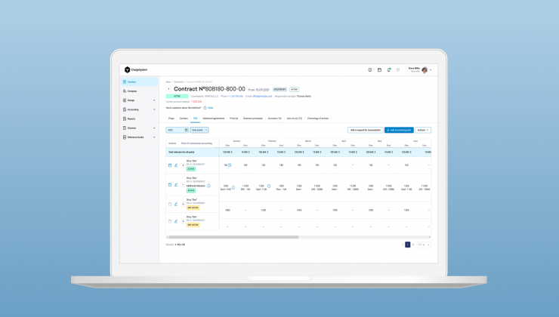The image size is (559, 317).
Task: Expand the NOT ACTIVE row with empty values
Action: click(x=183, y=221)
